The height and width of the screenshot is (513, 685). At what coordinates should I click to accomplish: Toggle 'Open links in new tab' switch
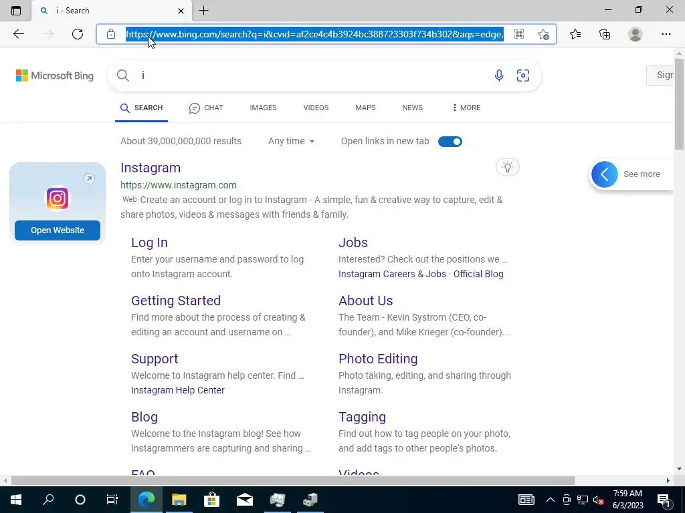point(450,142)
